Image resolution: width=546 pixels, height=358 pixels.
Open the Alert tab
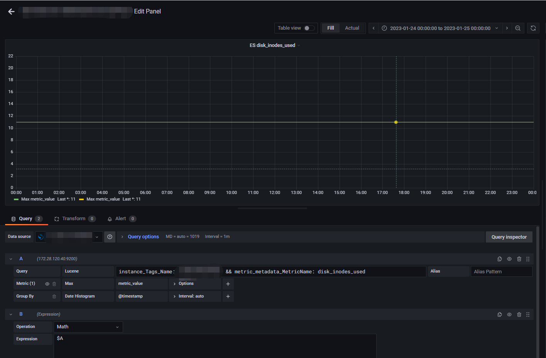click(x=120, y=218)
